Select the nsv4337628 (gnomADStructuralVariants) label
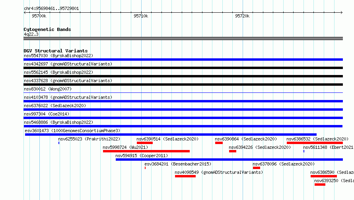Viewport: 354px width, 200px height. pos(68,81)
